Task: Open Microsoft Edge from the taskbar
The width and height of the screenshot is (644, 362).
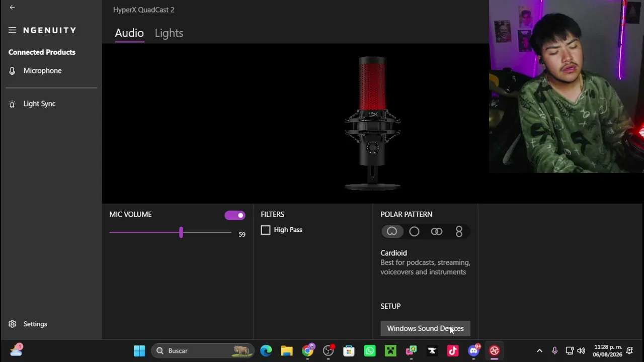Action: (x=266, y=350)
